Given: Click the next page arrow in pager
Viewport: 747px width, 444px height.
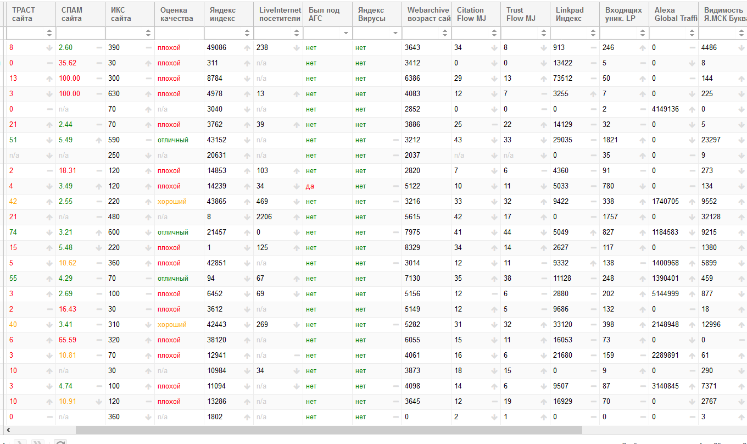Looking at the screenshot, I should pyautogui.click(x=20, y=442).
